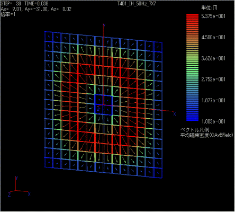Click the STEP= 38 TIME=0.038 readout
This screenshot has width=235, height=212.
click(24, 3)
